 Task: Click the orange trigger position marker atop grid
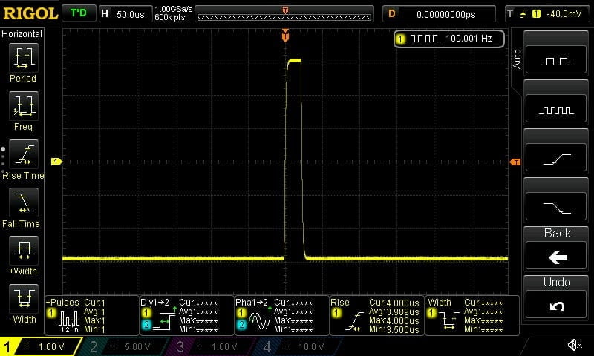285,36
